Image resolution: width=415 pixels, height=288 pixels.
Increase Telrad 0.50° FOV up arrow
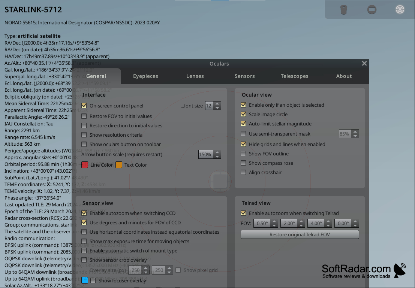tap(274, 221)
